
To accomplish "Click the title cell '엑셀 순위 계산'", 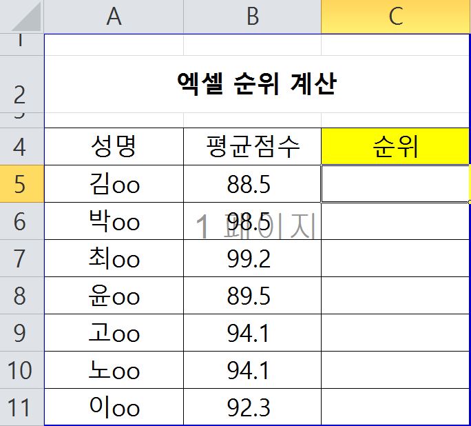I will pos(257,84).
